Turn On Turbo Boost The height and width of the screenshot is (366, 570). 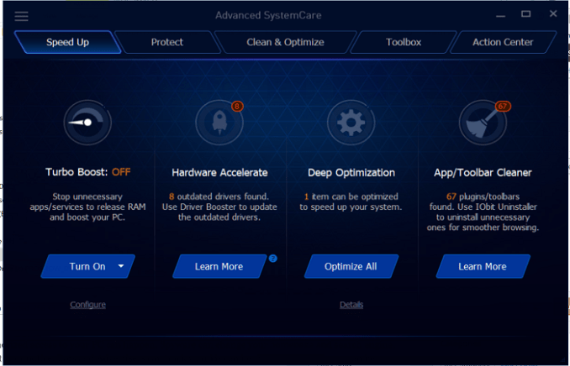(87, 266)
